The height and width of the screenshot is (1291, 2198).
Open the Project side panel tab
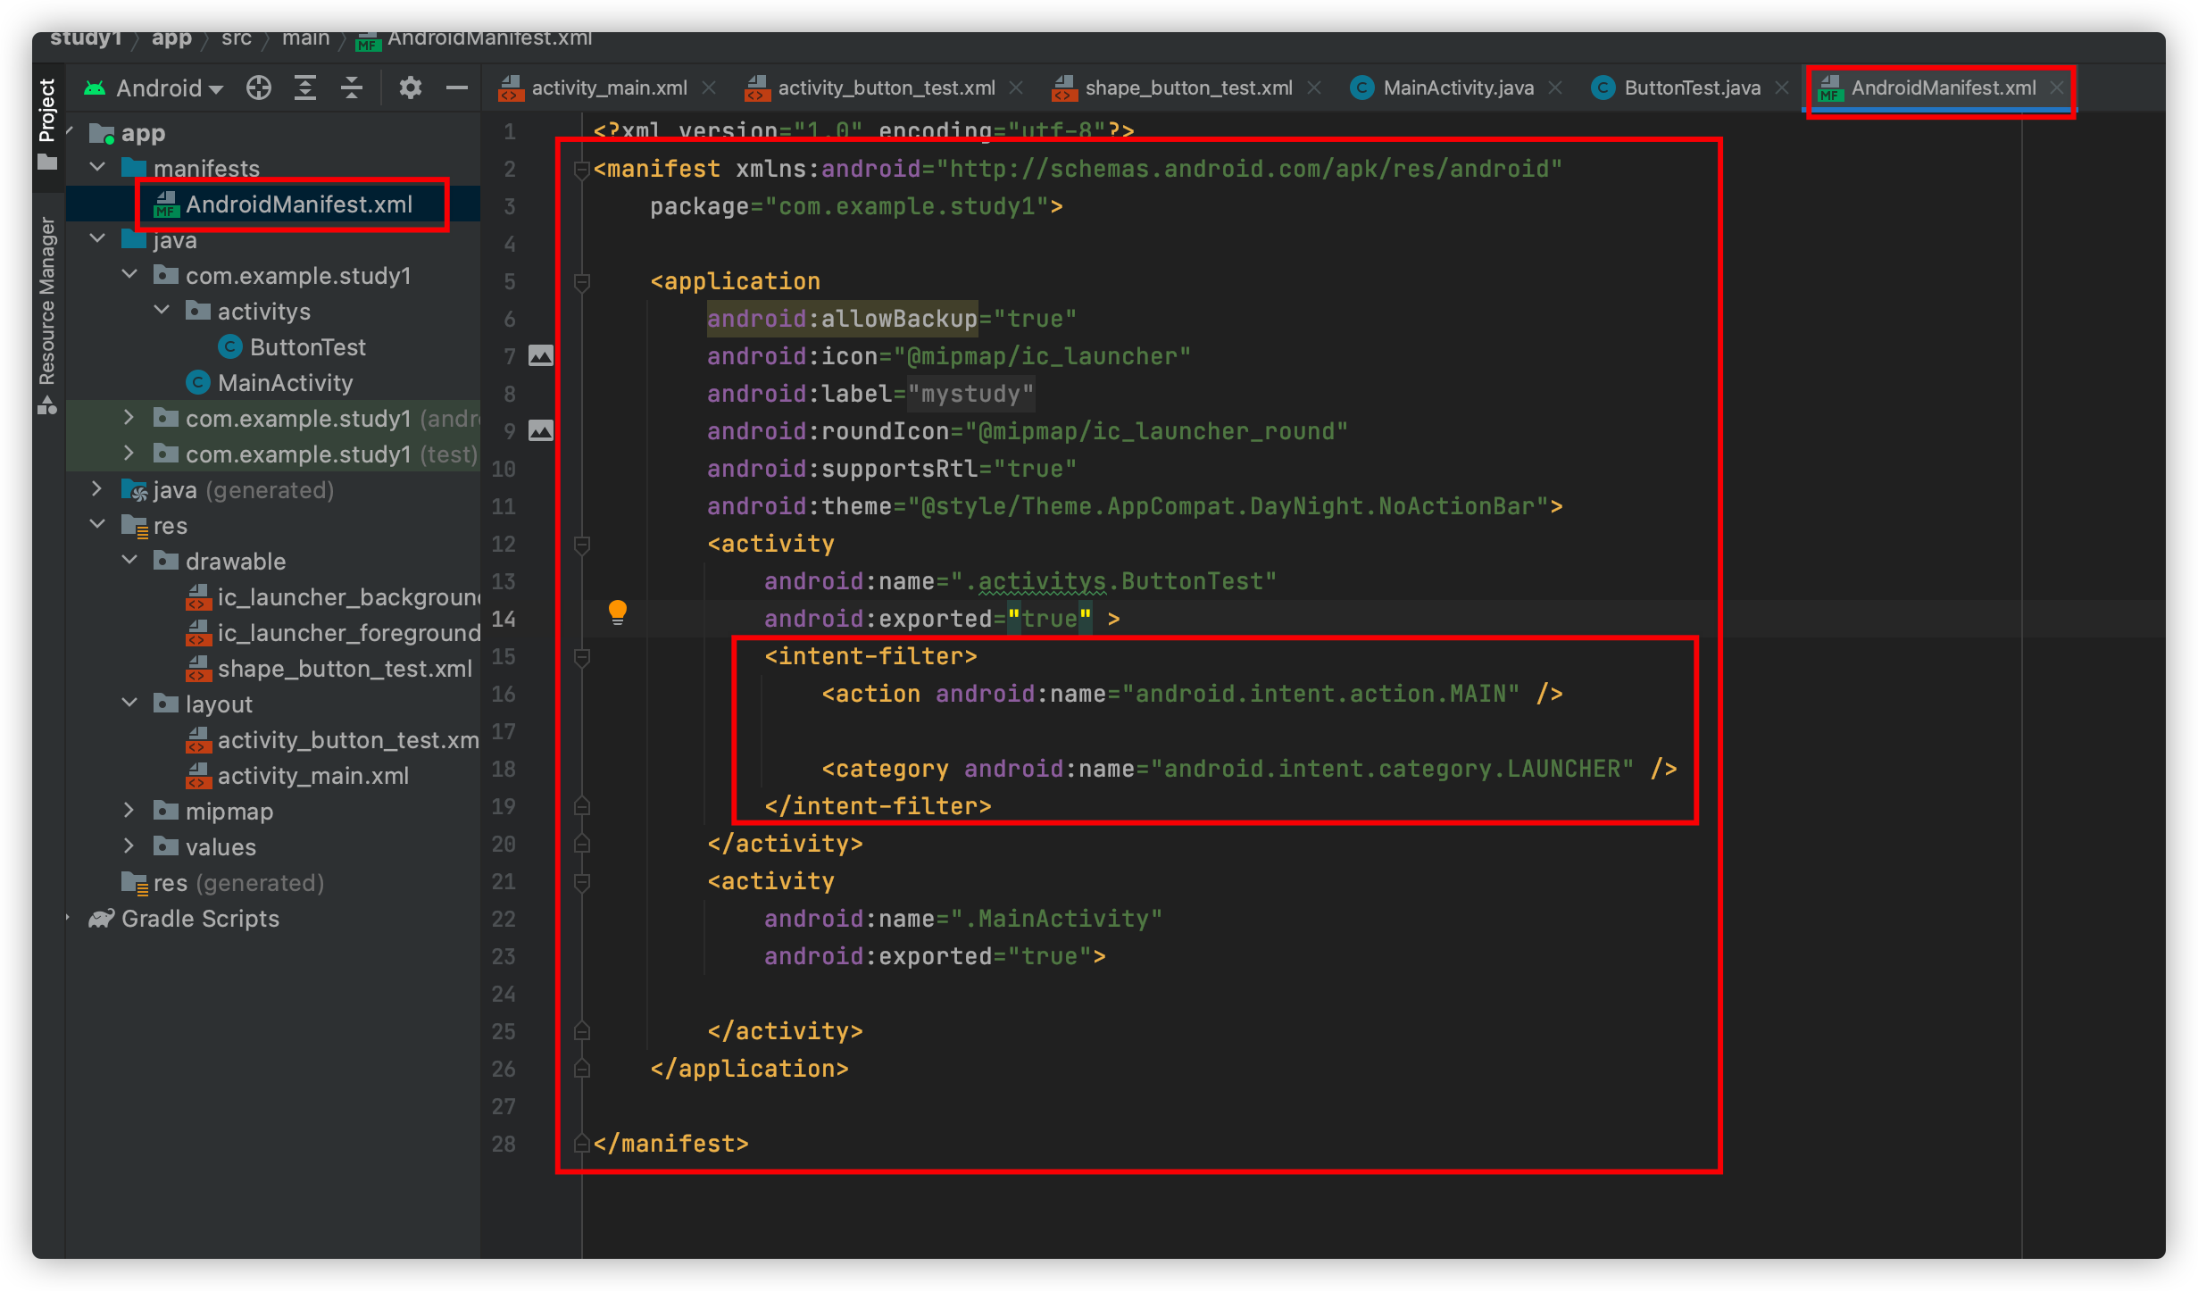[x=47, y=123]
